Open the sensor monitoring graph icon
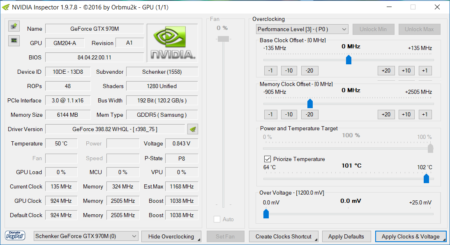The width and height of the screenshot is (450, 245). 14,41
